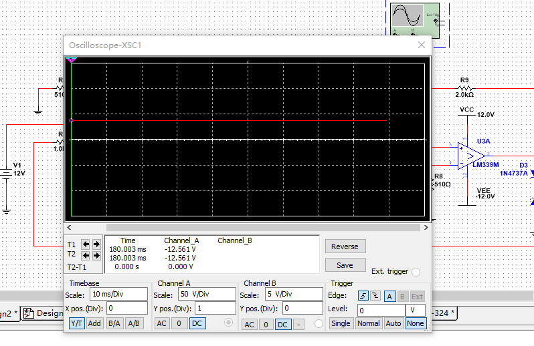The width and height of the screenshot is (534, 346).
Task: Select the VCC 12.0V label
Action: pos(476,112)
